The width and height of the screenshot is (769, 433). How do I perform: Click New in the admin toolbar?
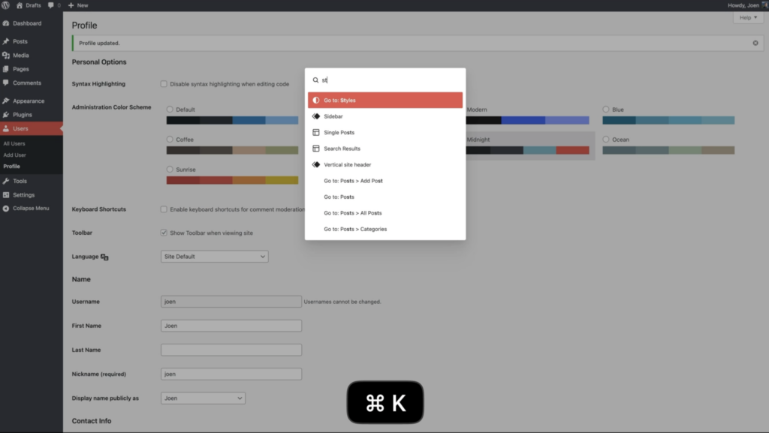coord(78,5)
